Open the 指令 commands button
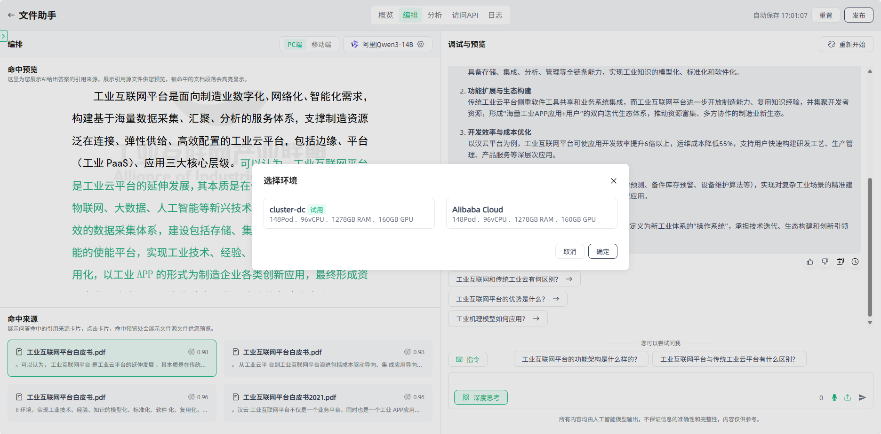Screen dimensions: 881x434 coord(468,359)
